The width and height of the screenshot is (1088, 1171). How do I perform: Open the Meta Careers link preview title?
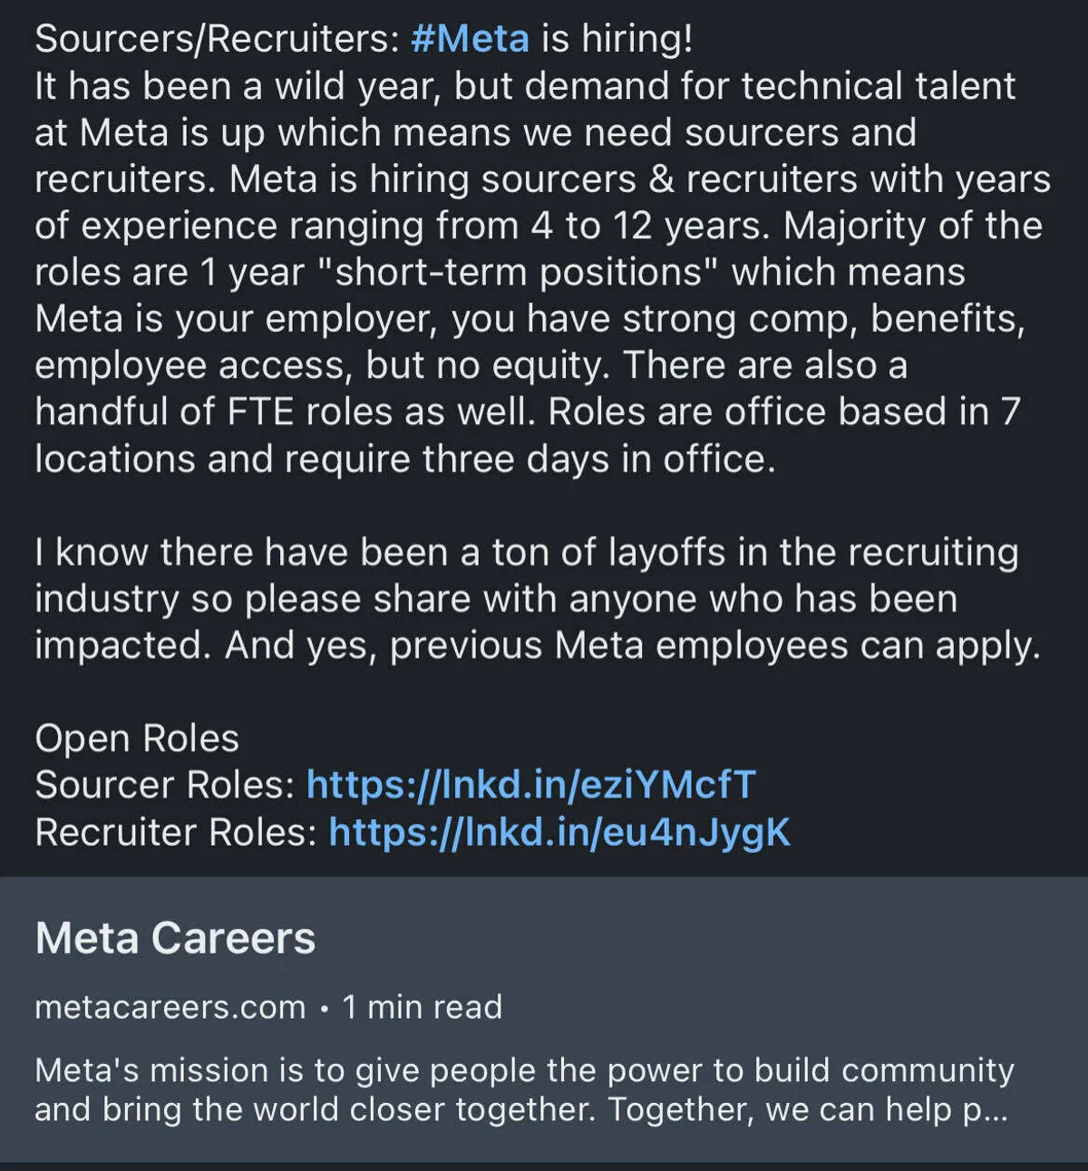click(x=175, y=938)
